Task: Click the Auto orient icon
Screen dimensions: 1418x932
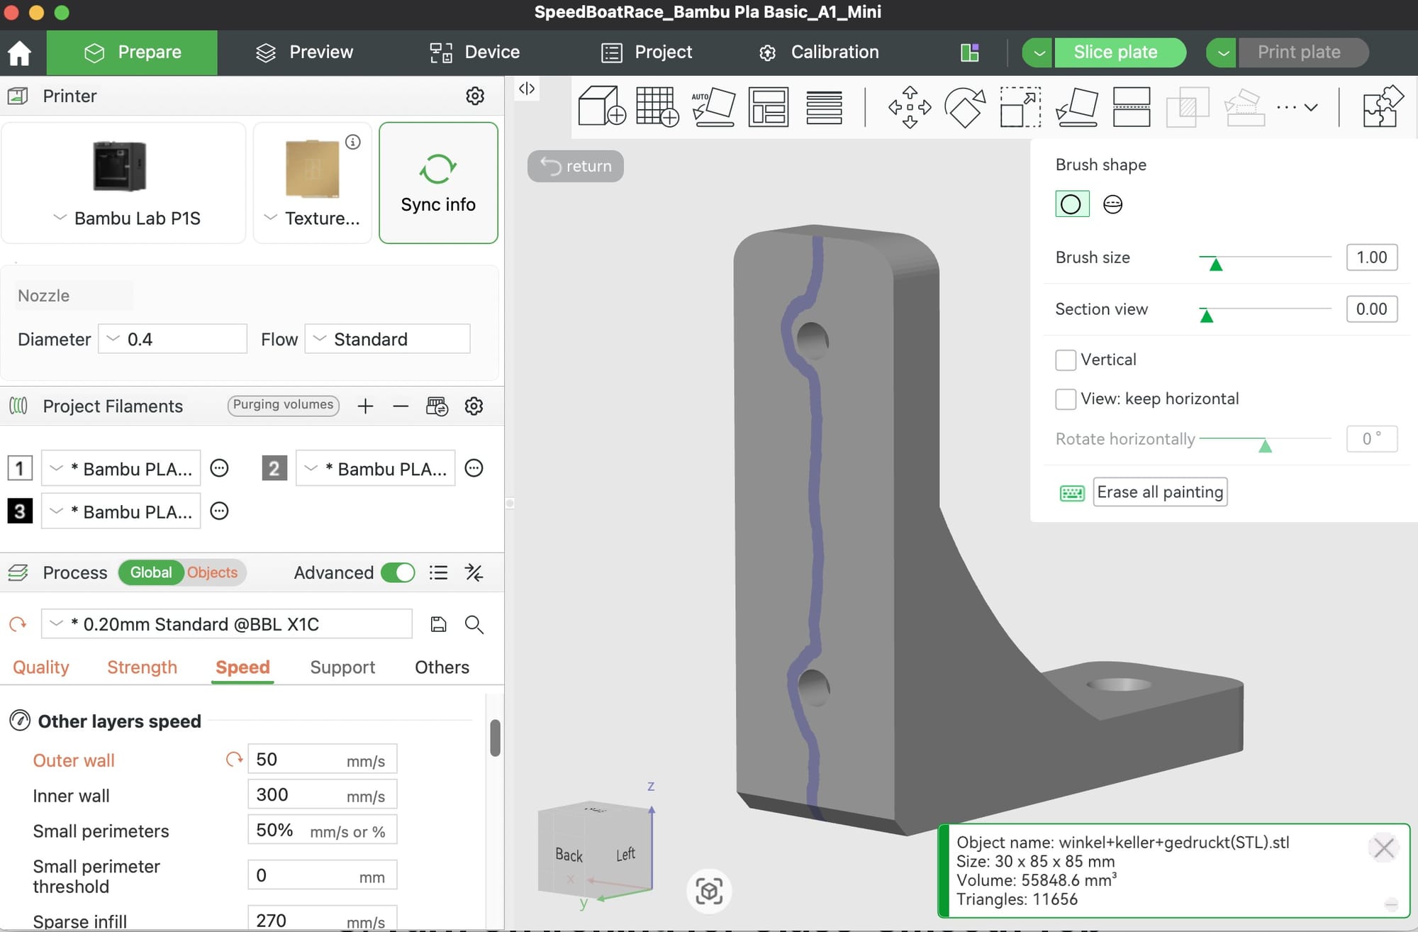Action: pyautogui.click(x=713, y=106)
